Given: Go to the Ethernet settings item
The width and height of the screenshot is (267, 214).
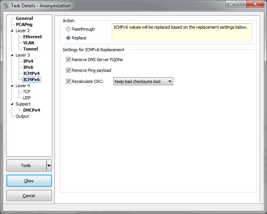Looking at the screenshot, I should click(32, 37).
